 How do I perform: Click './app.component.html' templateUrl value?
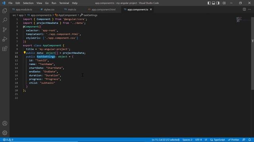(x=63, y=34)
